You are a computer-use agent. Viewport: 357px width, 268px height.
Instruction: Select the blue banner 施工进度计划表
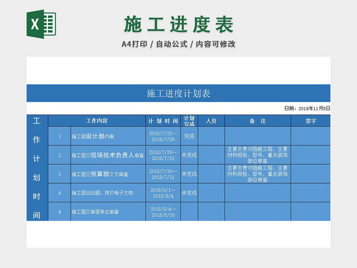pos(178,93)
